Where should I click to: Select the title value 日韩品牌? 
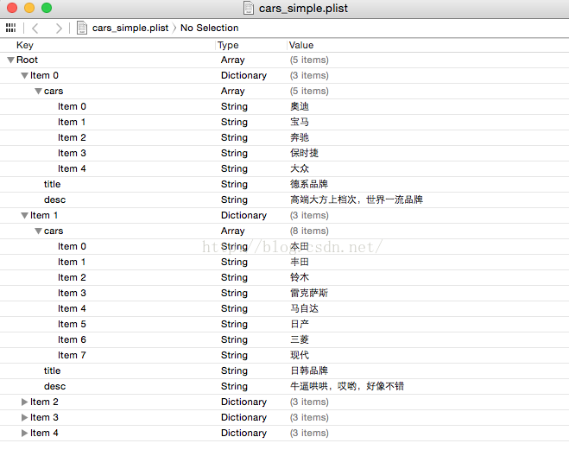[309, 371]
